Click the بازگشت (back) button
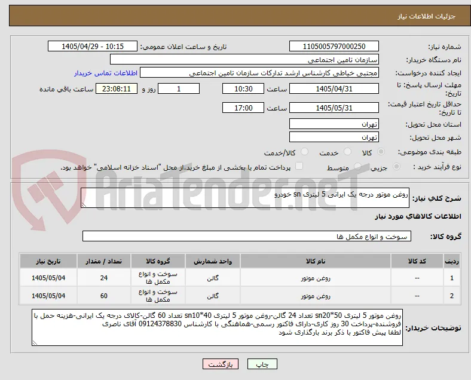471x380 pixels. (x=221, y=364)
